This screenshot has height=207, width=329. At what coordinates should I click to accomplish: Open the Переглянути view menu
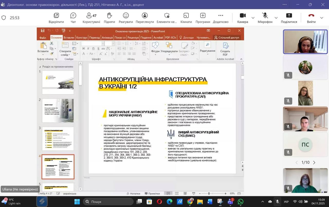tap(145, 18)
